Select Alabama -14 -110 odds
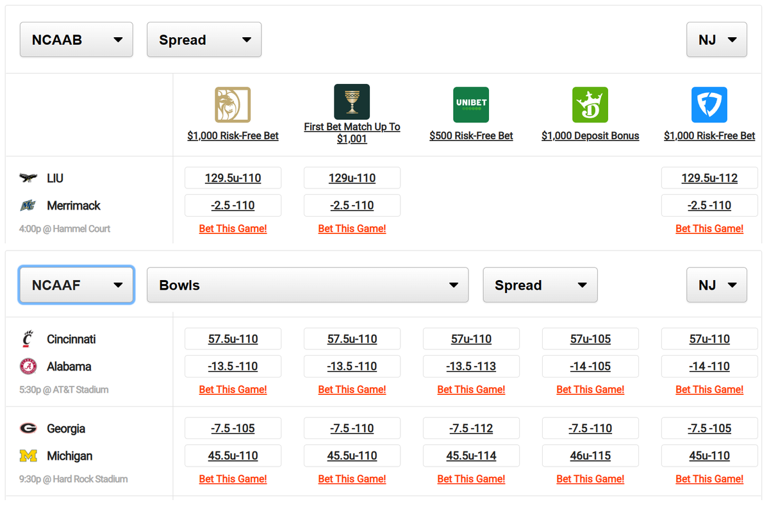The height and width of the screenshot is (516, 769). (709, 367)
